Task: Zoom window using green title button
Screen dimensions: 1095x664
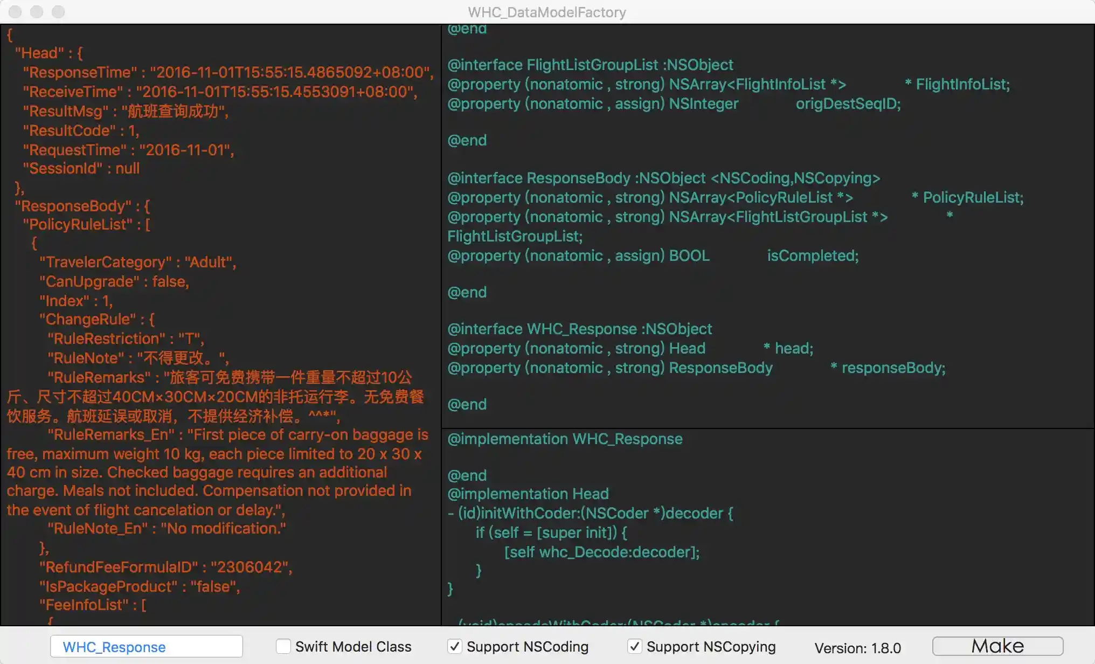Action: (58, 11)
